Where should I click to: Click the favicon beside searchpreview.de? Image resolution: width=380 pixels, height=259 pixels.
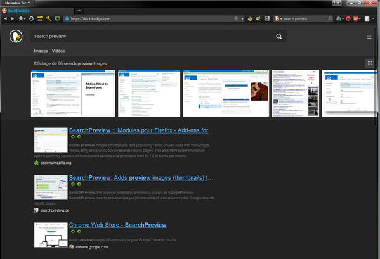tap(36, 210)
